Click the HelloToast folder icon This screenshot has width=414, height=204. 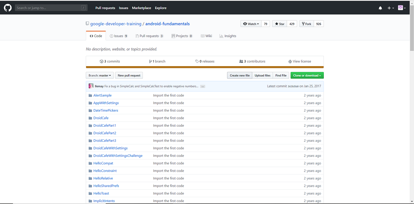point(90,193)
